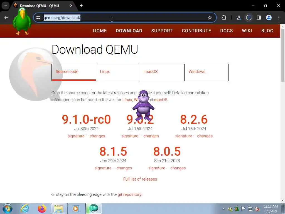Viewport: 285px width, 214px height.
Task: Click the green bird tray icon
Action: (237, 209)
